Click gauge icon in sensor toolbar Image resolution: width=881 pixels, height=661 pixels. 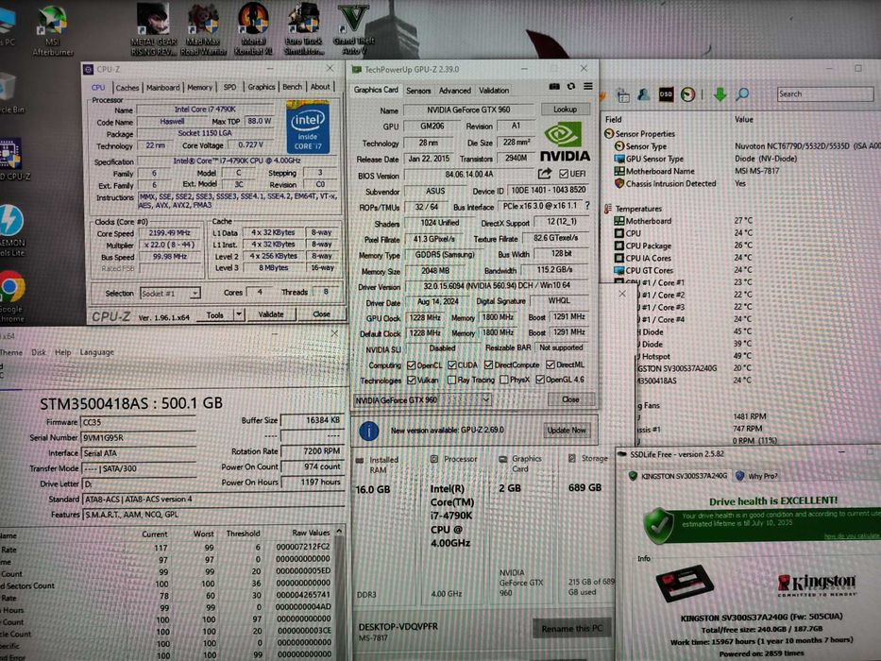pos(687,94)
